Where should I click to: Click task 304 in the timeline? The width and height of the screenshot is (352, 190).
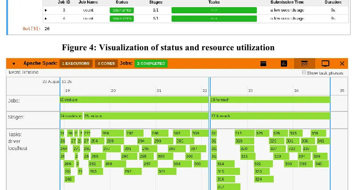coord(182,164)
